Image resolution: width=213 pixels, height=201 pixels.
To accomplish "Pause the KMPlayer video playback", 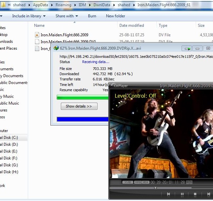I will pyautogui.click(x=182, y=194).
